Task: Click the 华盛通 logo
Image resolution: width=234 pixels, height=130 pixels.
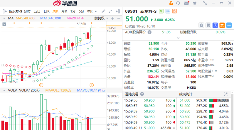Action: click(65, 3)
